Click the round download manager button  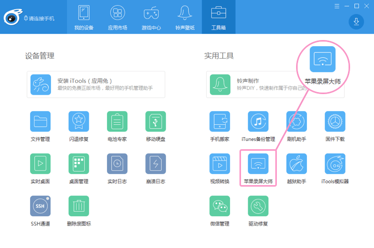pos(356,21)
